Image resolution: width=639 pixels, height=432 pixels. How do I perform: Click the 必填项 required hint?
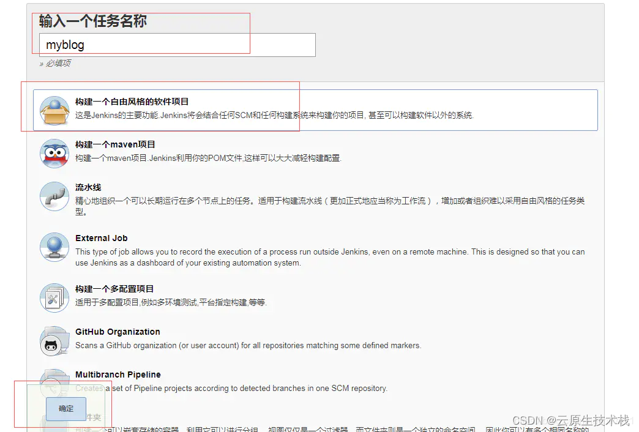coord(56,63)
